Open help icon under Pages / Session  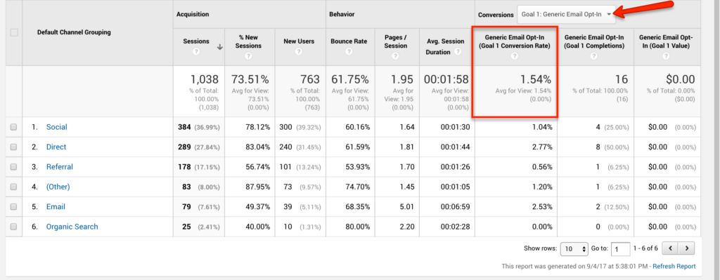pyautogui.click(x=395, y=56)
